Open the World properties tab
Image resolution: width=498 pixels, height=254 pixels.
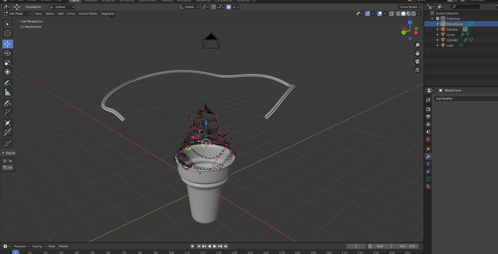coord(428,139)
